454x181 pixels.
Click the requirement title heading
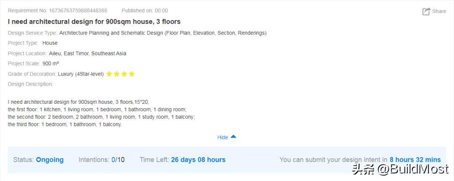click(x=94, y=21)
